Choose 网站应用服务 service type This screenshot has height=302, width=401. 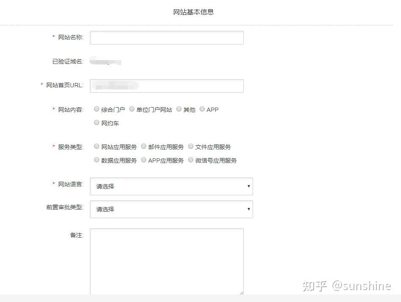pyautogui.click(x=97, y=146)
